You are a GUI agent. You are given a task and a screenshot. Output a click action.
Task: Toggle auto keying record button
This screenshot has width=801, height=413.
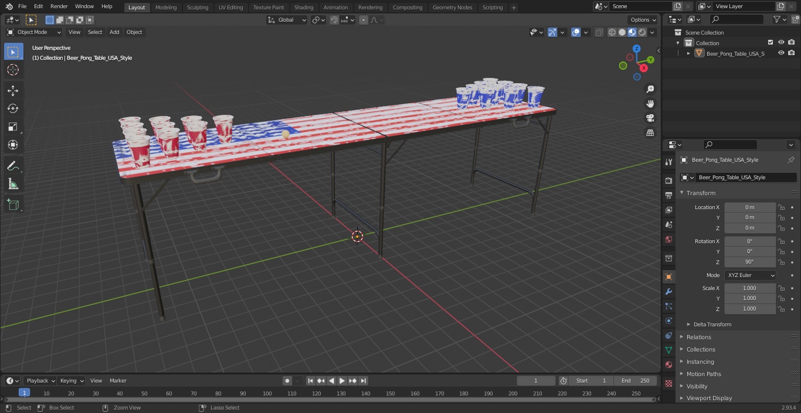click(287, 381)
